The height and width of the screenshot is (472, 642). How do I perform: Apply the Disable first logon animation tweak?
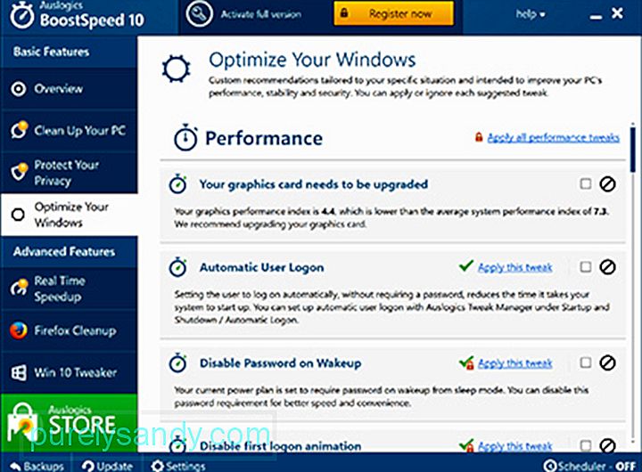coord(514,446)
